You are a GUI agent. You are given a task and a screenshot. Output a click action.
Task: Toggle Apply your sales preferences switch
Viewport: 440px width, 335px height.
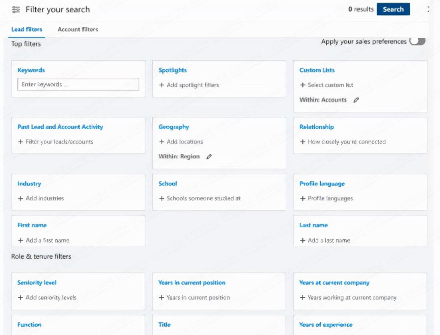point(417,41)
